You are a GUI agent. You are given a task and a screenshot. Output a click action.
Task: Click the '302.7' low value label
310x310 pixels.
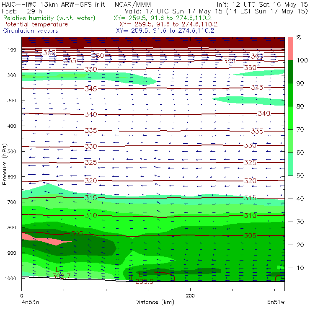pyautogui.click(x=62, y=276)
